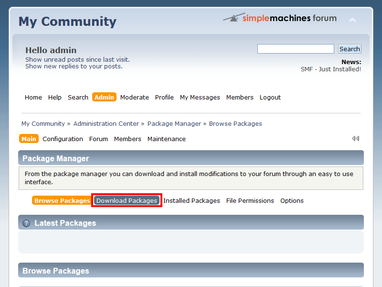Click the Simple Machines Forum logo
The image size is (382, 287).
pos(280,19)
